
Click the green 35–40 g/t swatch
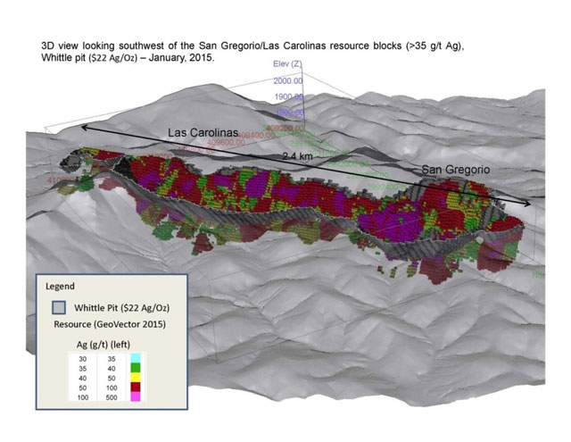[135, 369]
